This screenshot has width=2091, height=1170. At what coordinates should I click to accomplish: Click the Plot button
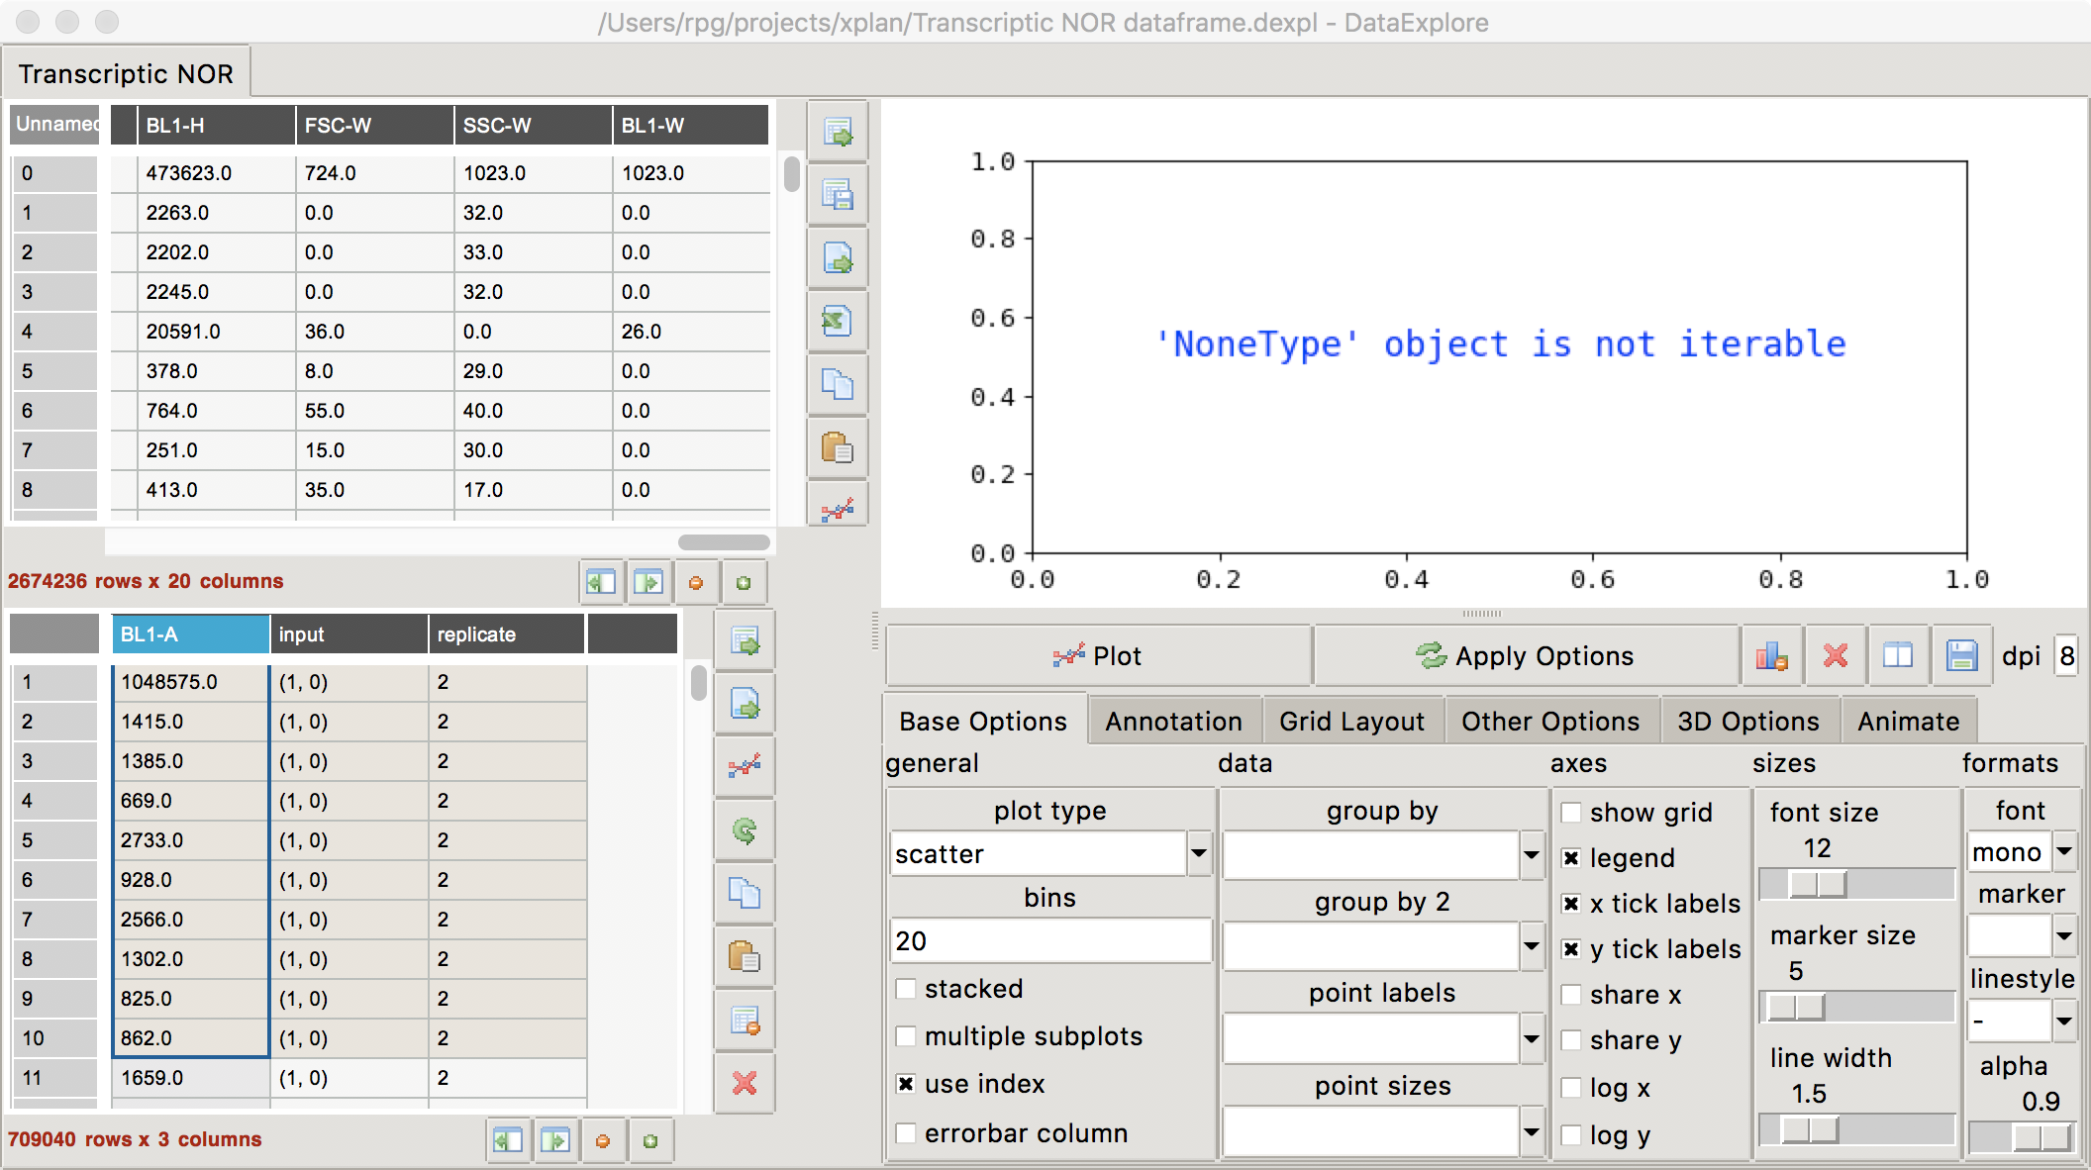point(1099,655)
